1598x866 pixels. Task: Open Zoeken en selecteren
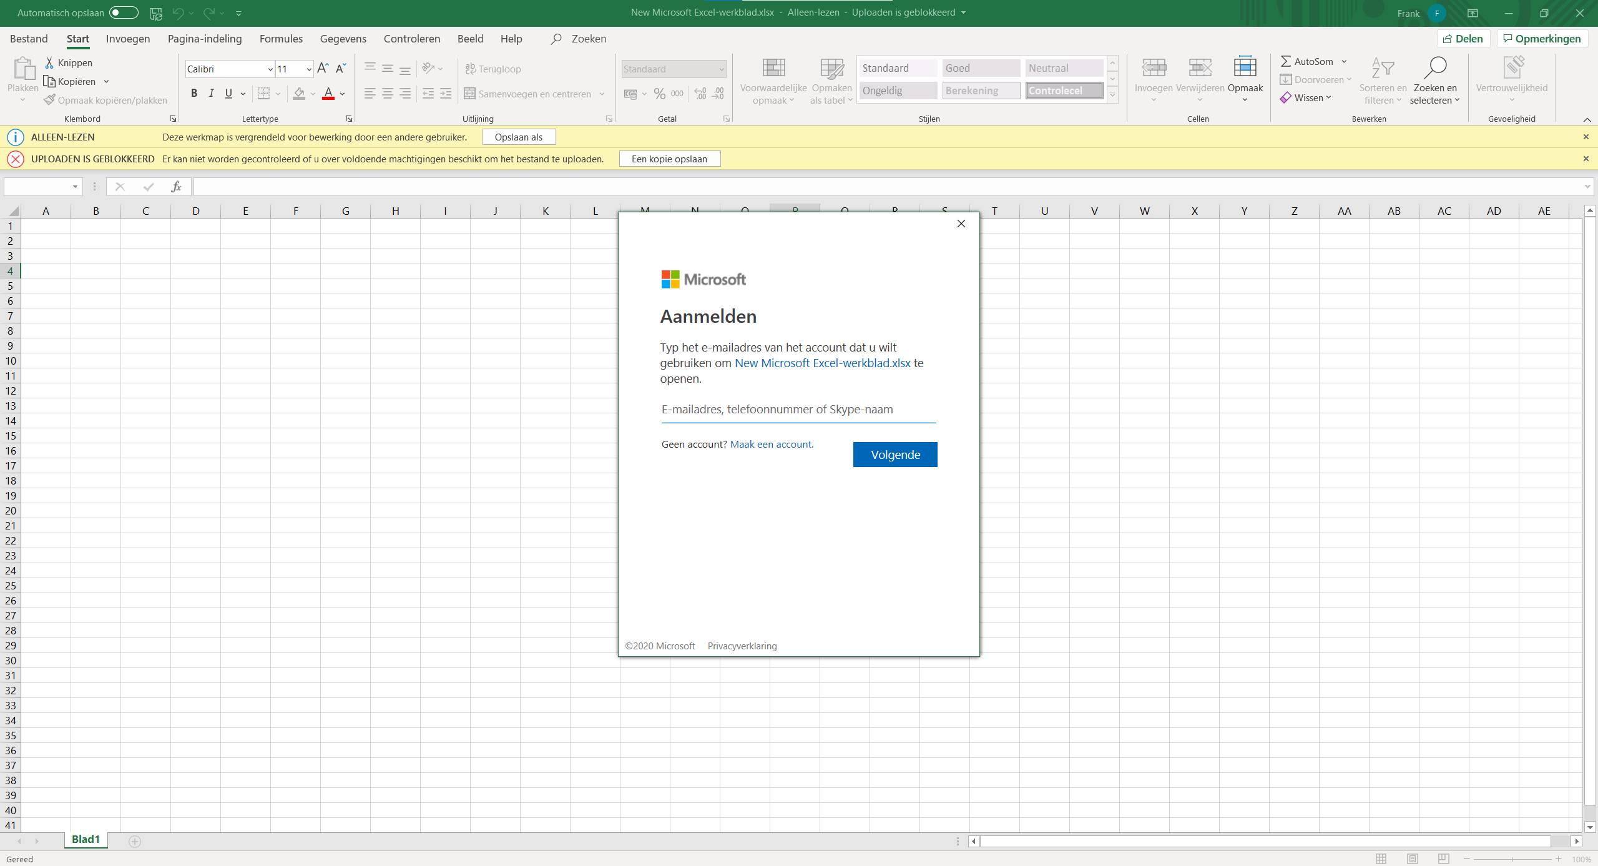point(1435,81)
